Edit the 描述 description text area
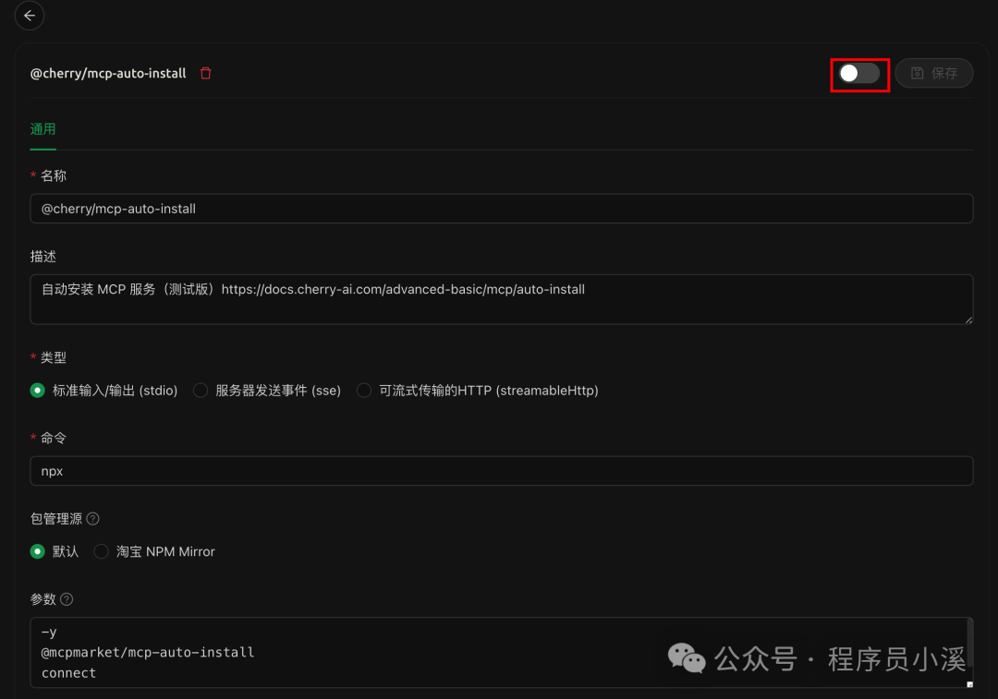The height and width of the screenshot is (699, 998). click(502, 299)
